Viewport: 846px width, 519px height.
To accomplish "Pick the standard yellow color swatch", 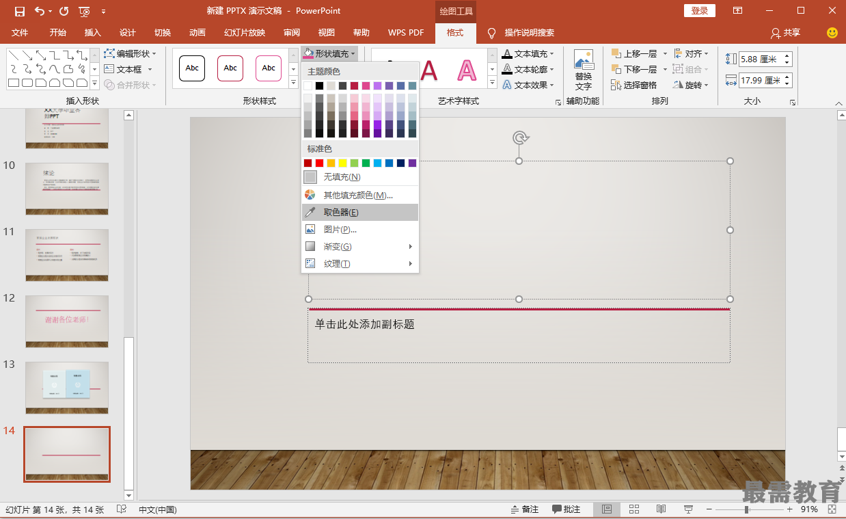I will point(343,163).
